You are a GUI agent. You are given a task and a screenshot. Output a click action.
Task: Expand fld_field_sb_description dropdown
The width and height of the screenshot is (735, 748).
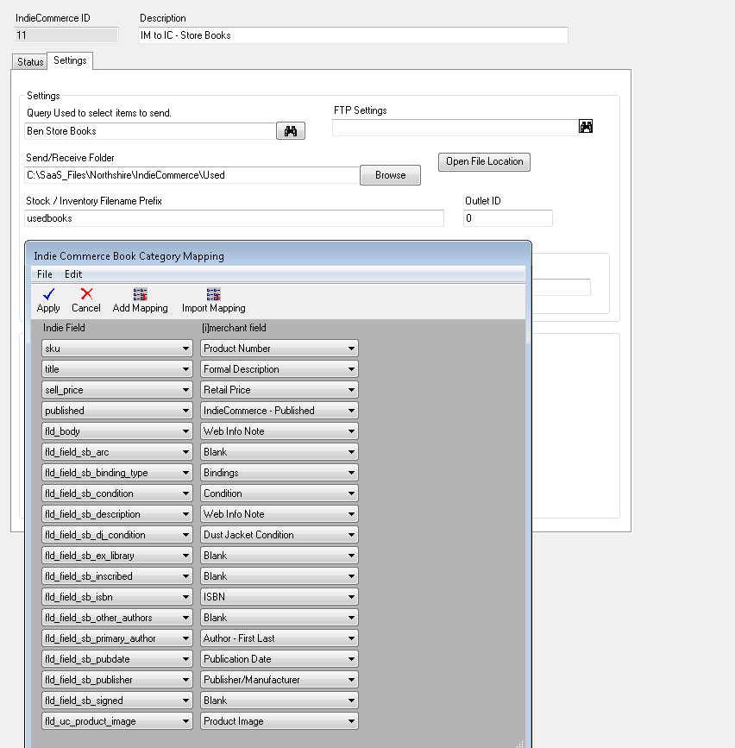[116, 514]
